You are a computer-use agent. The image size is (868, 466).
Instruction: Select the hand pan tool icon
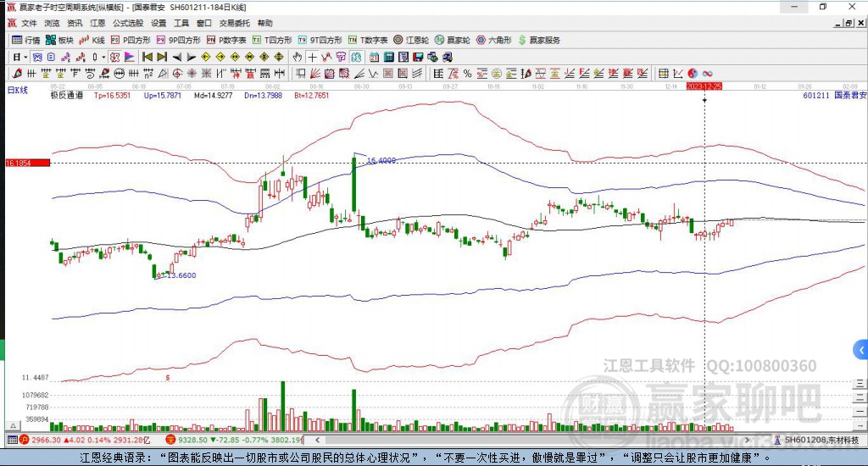click(298, 57)
